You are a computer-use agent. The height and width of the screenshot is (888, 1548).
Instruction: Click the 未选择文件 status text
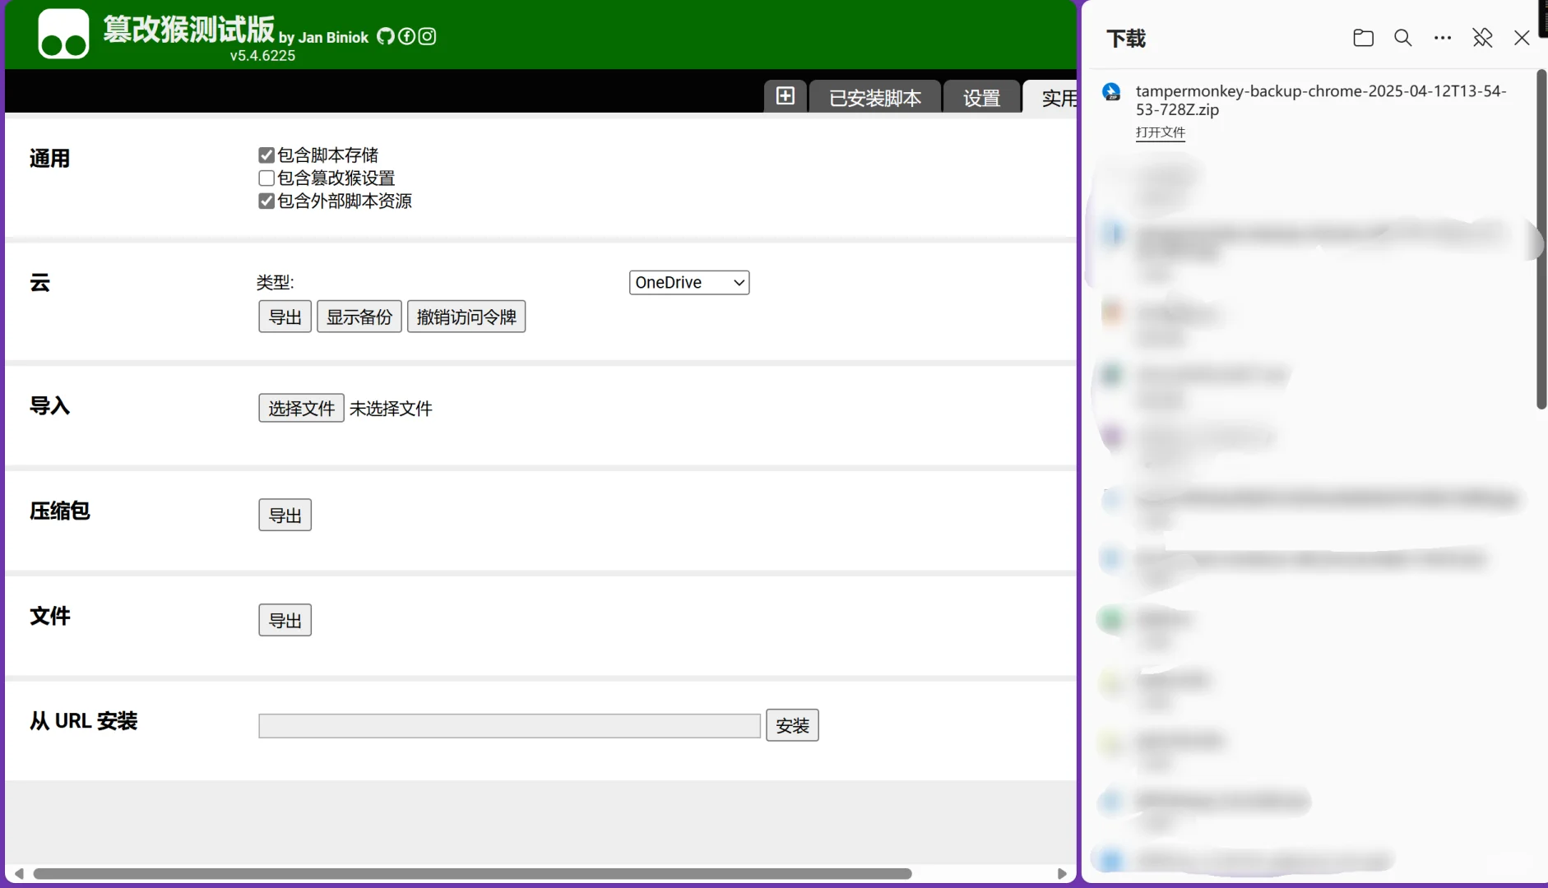(x=391, y=409)
